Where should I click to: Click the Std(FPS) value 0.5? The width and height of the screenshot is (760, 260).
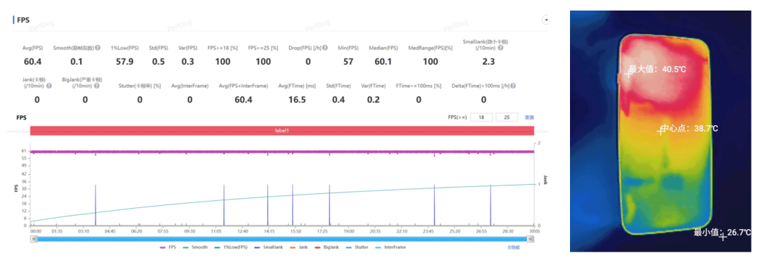158,62
